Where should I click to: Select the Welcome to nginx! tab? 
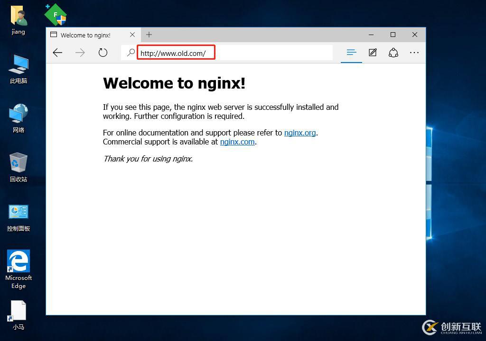tap(86, 35)
